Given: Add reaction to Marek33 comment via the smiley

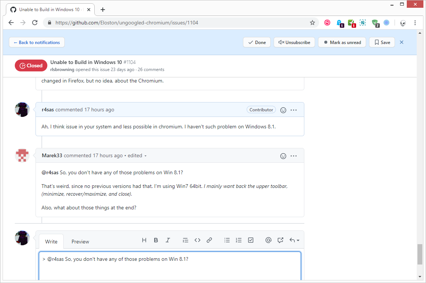Looking at the screenshot, I should click(283, 156).
